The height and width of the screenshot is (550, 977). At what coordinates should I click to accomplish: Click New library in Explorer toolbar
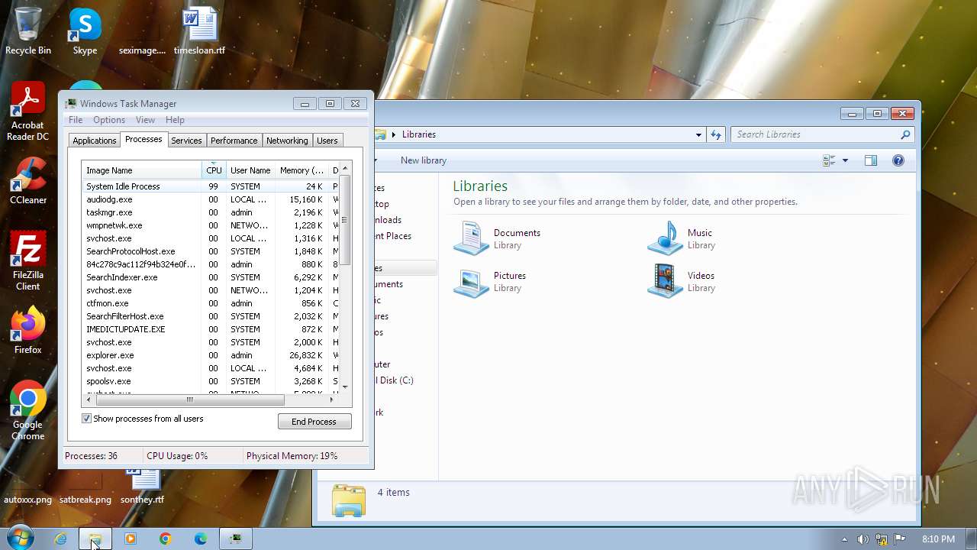pyautogui.click(x=424, y=160)
